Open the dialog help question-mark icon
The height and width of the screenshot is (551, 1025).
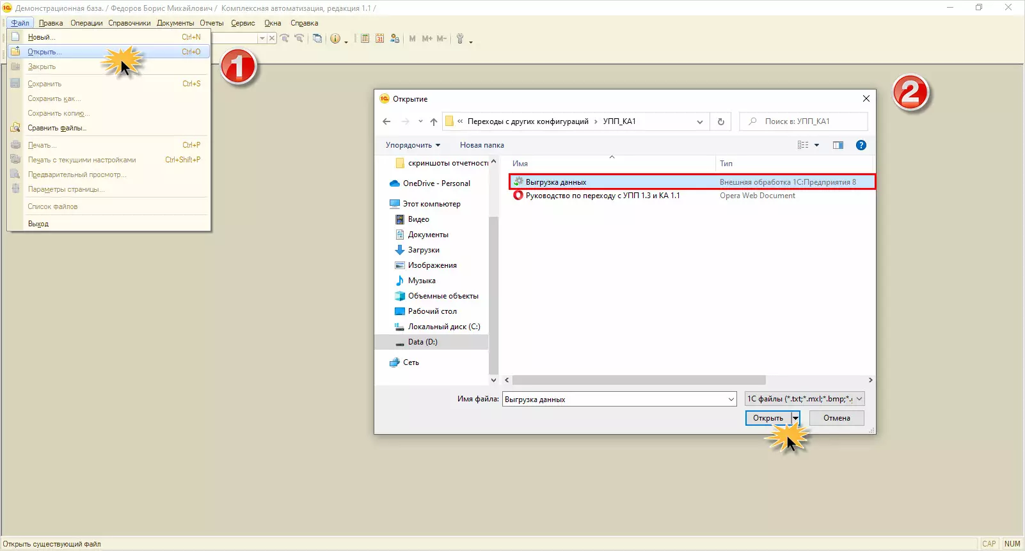pos(861,145)
